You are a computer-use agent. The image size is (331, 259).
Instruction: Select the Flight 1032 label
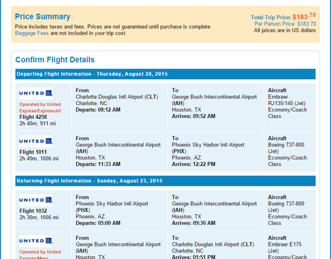(x=33, y=211)
